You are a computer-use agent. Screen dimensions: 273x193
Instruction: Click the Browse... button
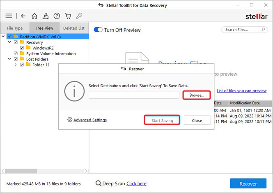[197, 95]
